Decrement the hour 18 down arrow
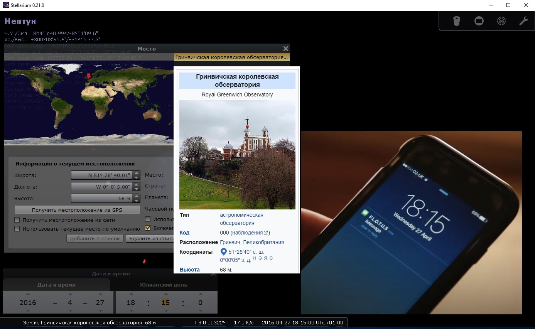Screen dimensions: 535x329 (131, 311)
